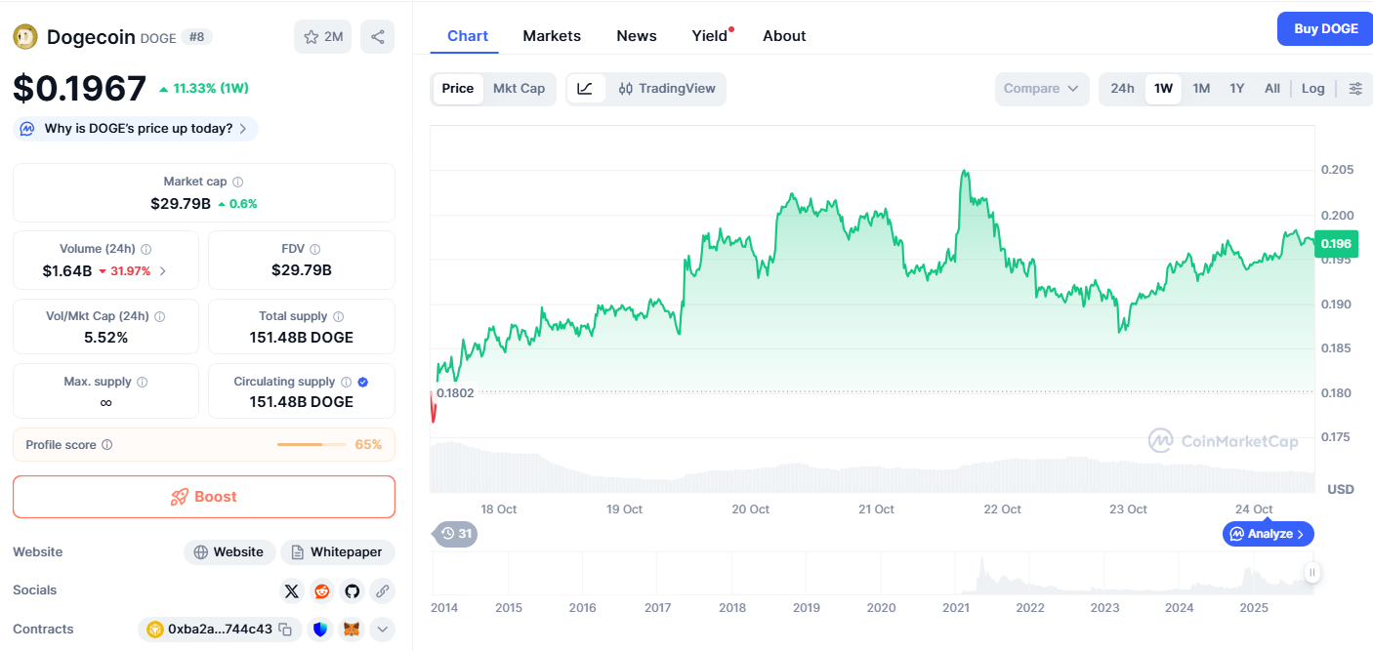Open the GitHub social link

pyautogui.click(x=353, y=590)
